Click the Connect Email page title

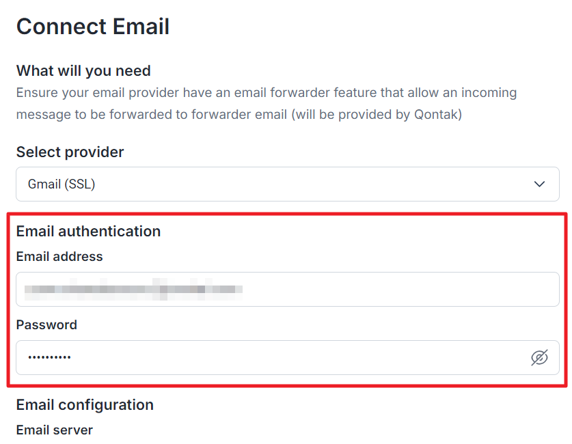[x=93, y=27]
